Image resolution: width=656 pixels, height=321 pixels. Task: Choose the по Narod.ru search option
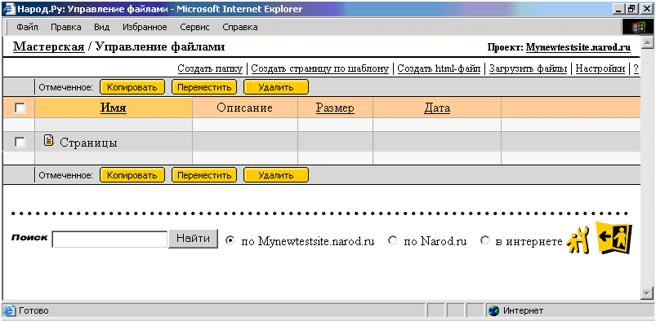pyautogui.click(x=392, y=240)
